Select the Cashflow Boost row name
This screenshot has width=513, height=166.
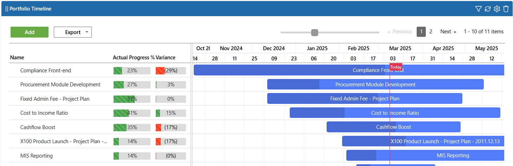(x=38, y=127)
